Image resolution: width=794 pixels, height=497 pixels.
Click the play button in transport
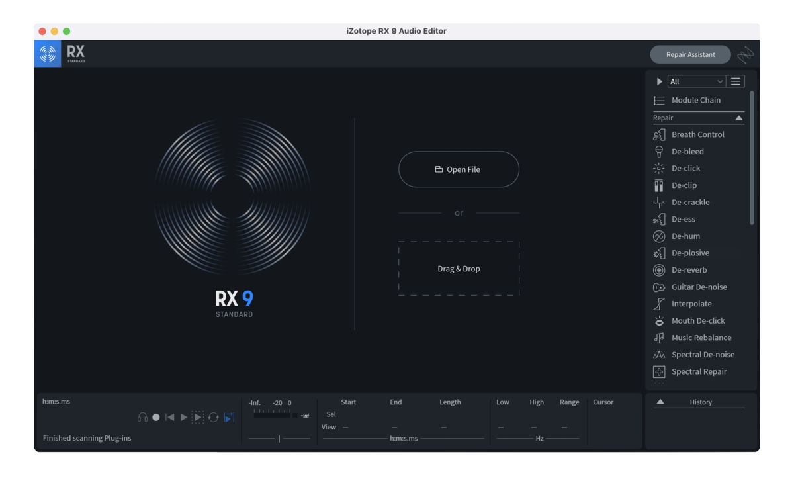[184, 418]
